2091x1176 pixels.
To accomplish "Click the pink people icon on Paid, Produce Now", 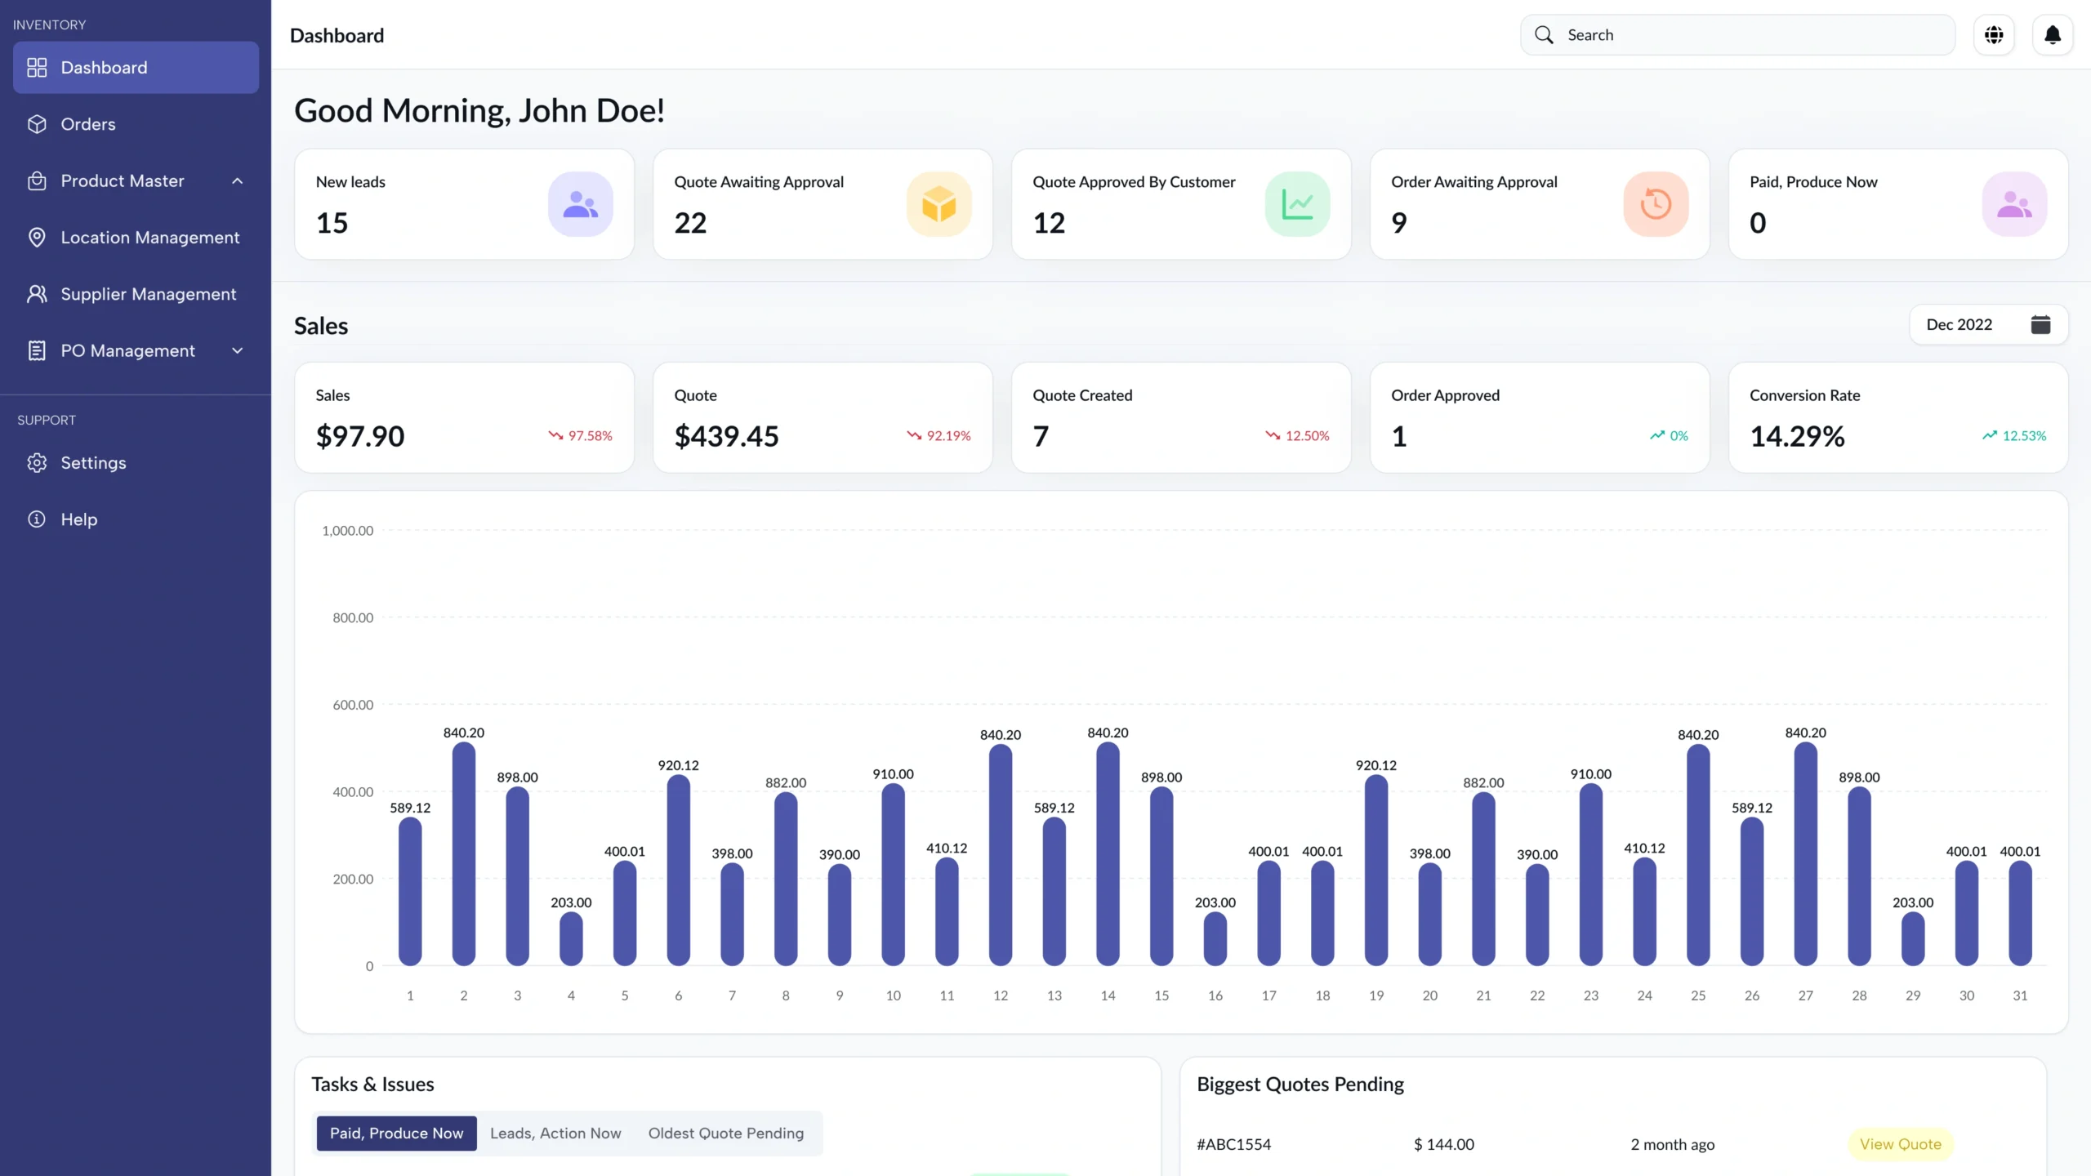I will click(2014, 204).
